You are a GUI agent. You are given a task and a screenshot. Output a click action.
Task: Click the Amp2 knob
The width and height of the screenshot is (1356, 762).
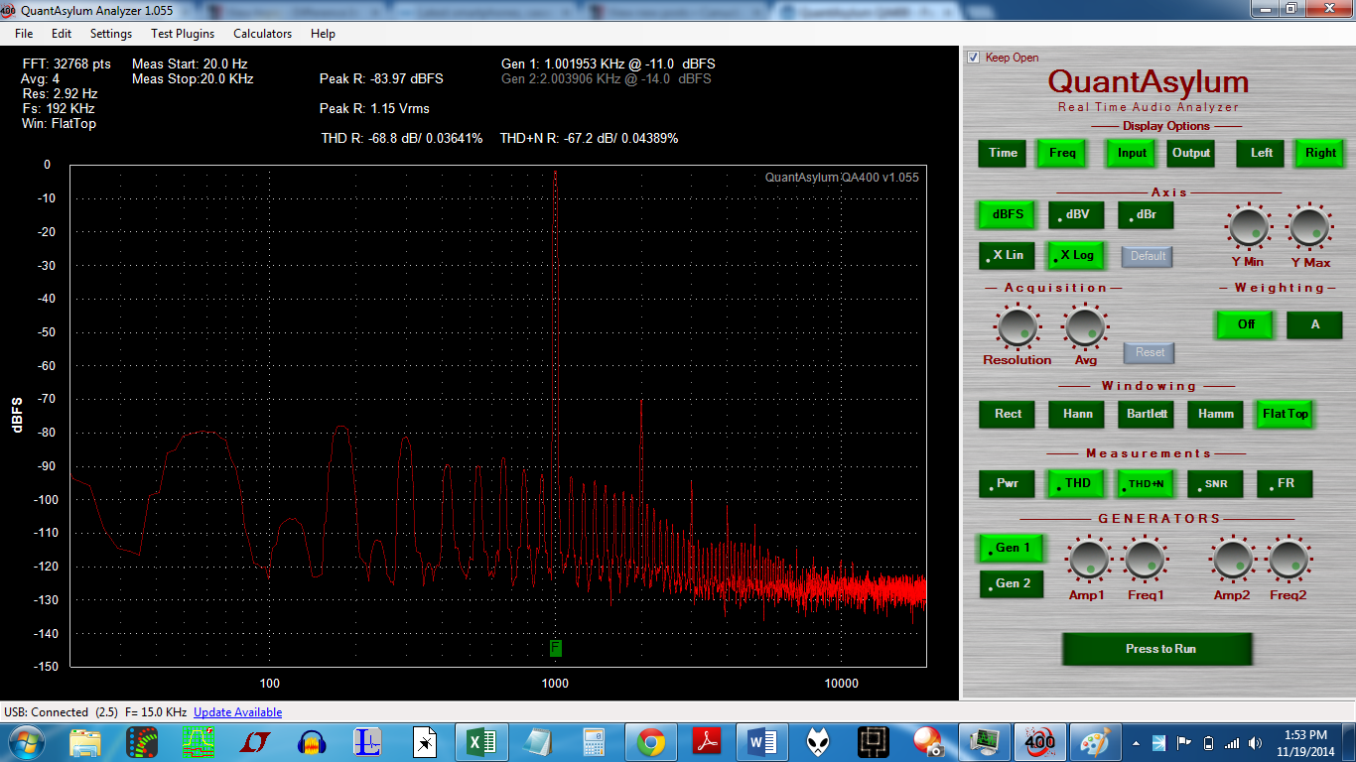point(1232,561)
